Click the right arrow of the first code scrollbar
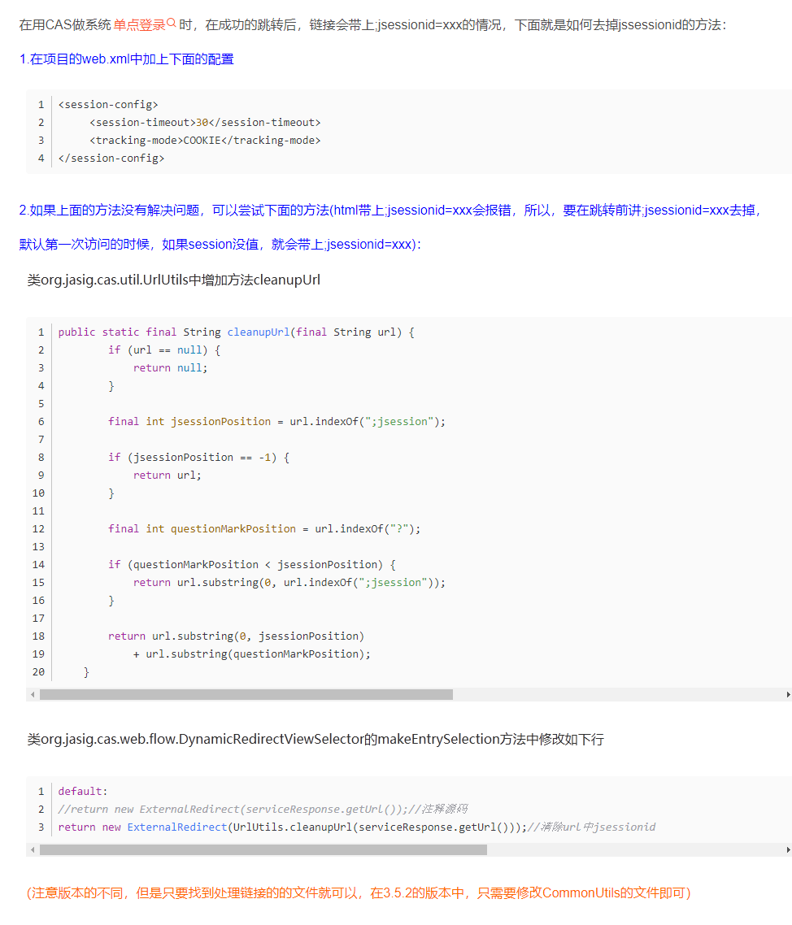This screenshot has width=792, height=925. pos(785,694)
